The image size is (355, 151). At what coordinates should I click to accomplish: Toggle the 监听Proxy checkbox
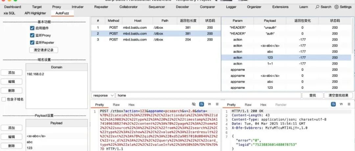32,36
